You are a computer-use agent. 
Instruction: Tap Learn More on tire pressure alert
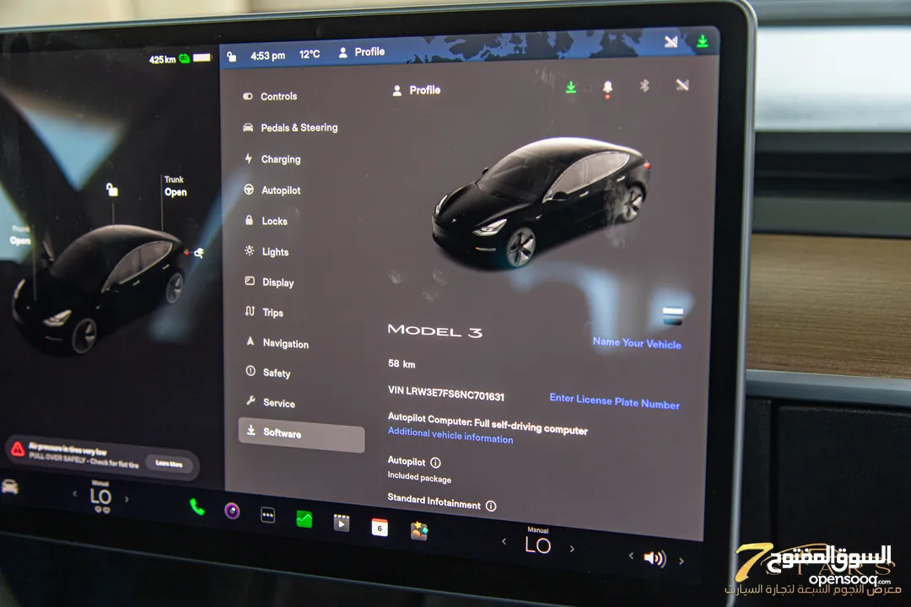[x=169, y=464]
